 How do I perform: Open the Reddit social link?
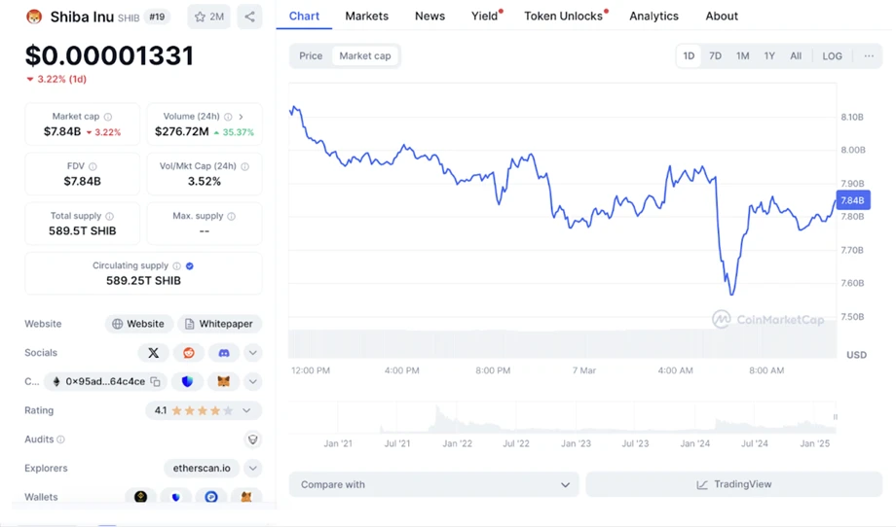(189, 353)
